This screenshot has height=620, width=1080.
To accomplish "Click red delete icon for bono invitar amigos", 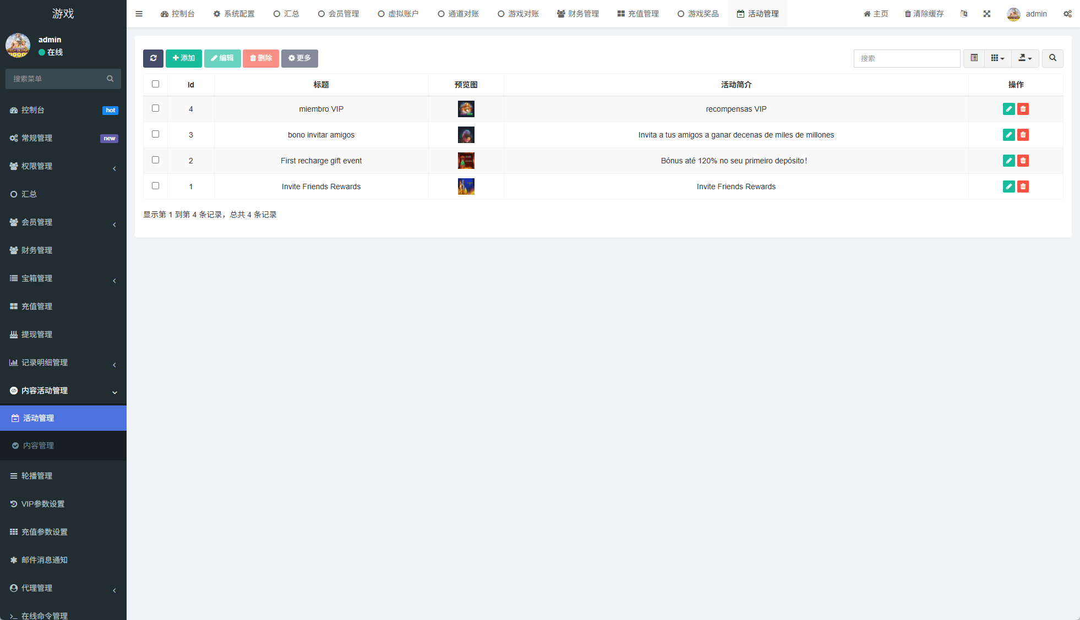I will point(1023,135).
